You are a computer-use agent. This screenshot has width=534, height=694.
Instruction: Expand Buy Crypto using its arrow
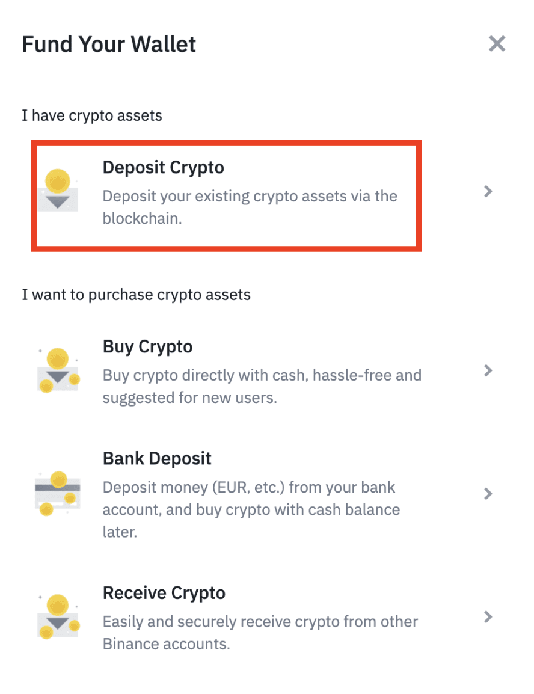pyautogui.click(x=488, y=370)
